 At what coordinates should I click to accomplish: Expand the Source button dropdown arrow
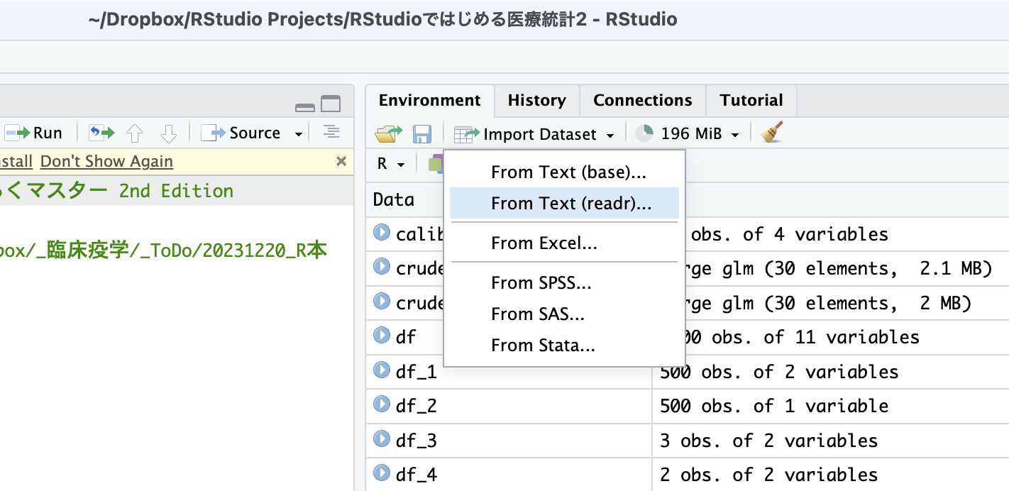(x=299, y=134)
